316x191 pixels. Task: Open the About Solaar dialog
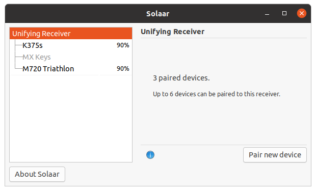coord(37,174)
